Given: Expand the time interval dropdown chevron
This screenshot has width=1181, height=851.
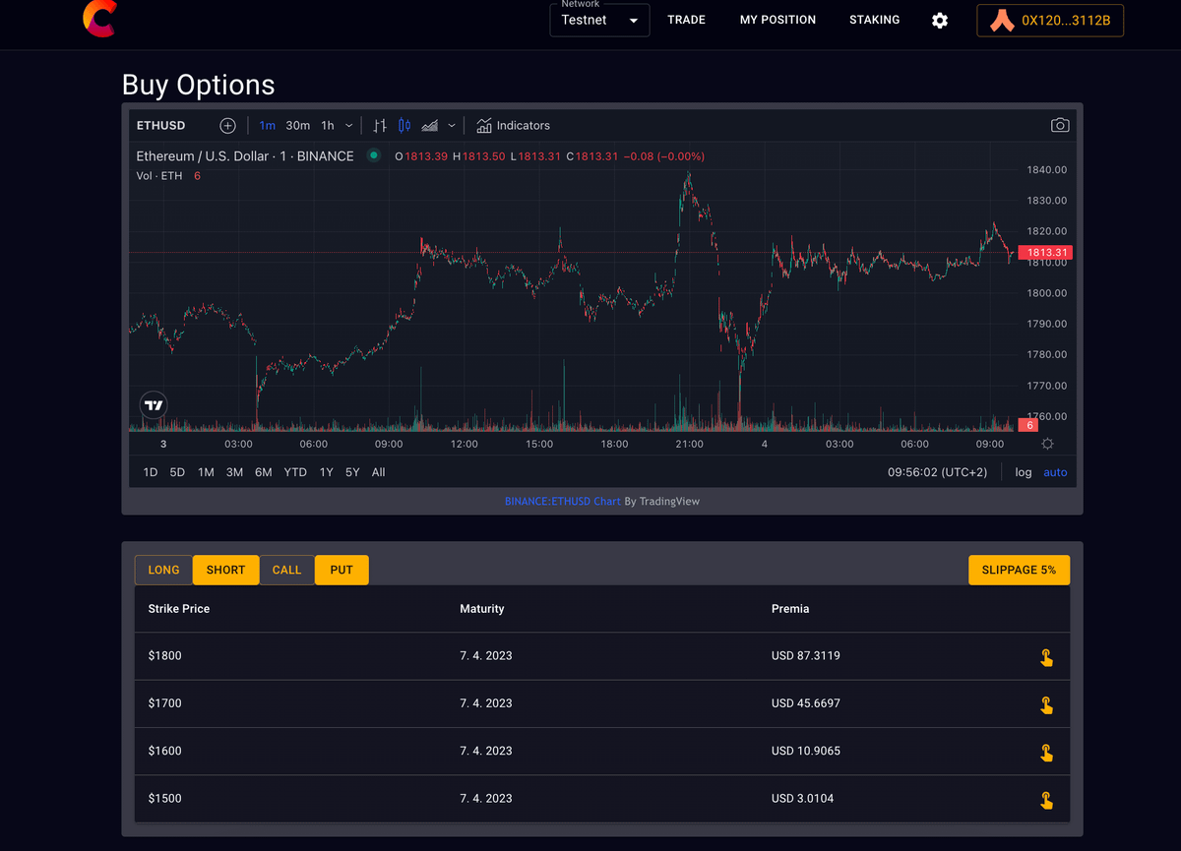Looking at the screenshot, I should pos(349,126).
